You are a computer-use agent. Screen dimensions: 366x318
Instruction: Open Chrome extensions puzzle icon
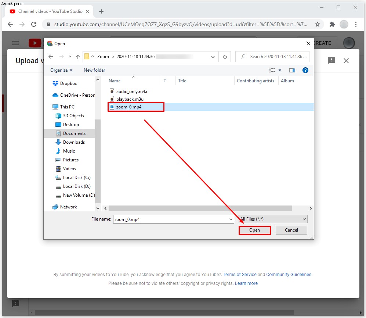(x=332, y=24)
